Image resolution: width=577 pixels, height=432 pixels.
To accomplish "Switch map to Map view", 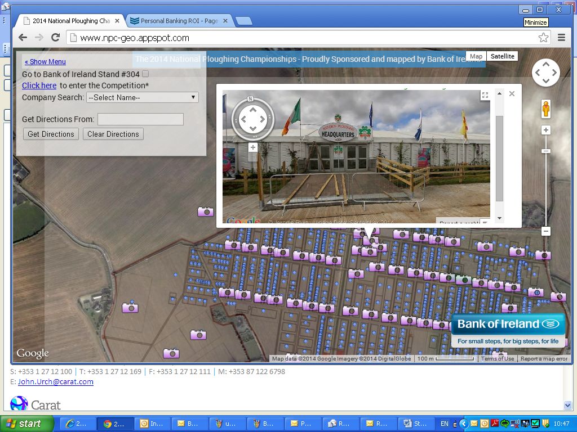I will [x=476, y=56].
